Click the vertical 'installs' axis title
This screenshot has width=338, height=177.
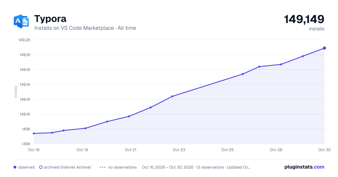(x=16, y=92)
